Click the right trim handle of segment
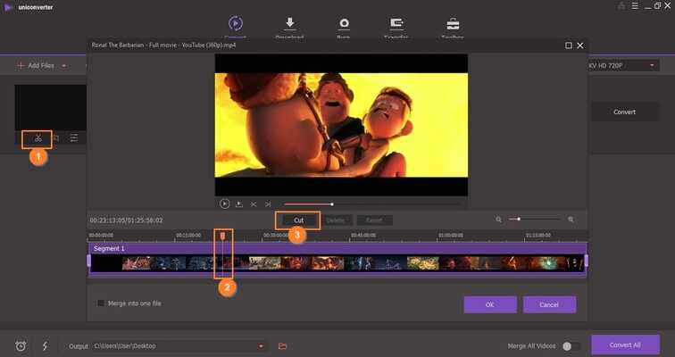The width and height of the screenshot is (675, 357). [586, 261]
